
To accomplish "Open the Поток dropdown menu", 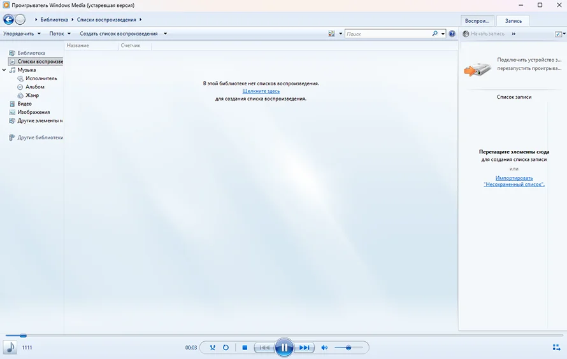I will [x=60, y=34].
